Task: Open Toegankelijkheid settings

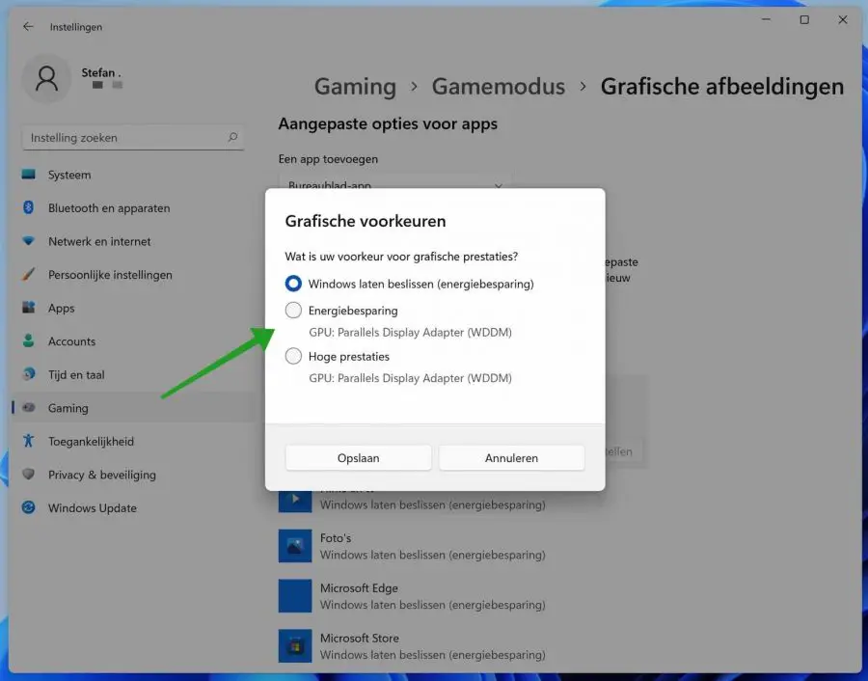Action: coord(133,441)
